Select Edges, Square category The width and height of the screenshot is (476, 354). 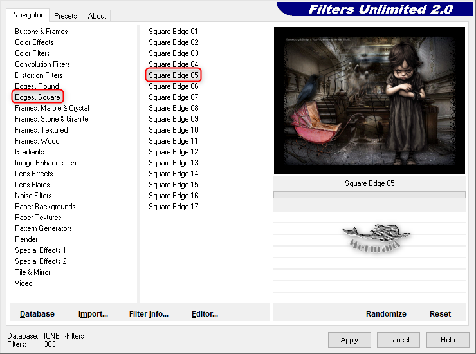point(38,97)
